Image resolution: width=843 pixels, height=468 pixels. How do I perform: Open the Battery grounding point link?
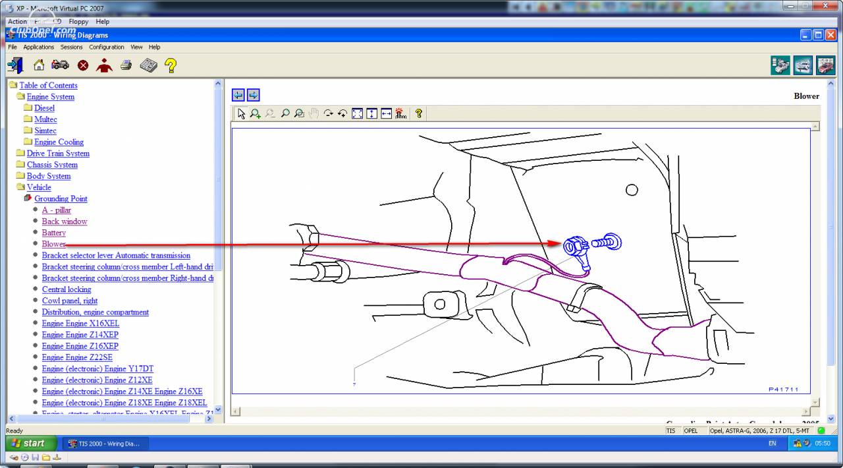[54, 233]
